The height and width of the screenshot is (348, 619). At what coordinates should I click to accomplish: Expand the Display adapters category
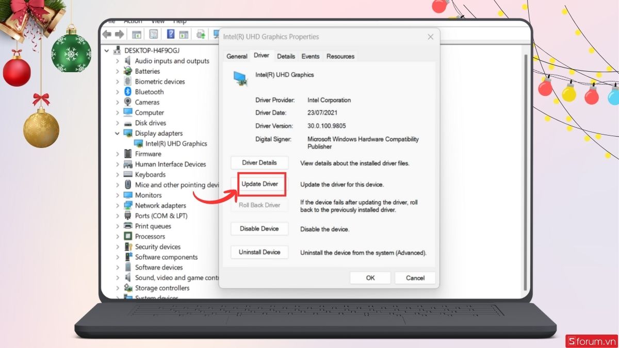117,133
